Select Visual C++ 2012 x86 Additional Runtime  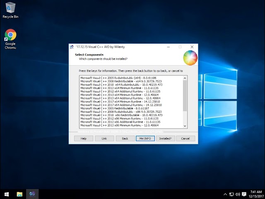point(120,122)
